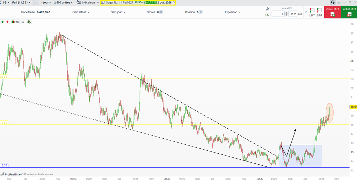Click the Achat MKT buy button
Image resolution: width=357 pixels, height=180 pixels.
(349, 12)
